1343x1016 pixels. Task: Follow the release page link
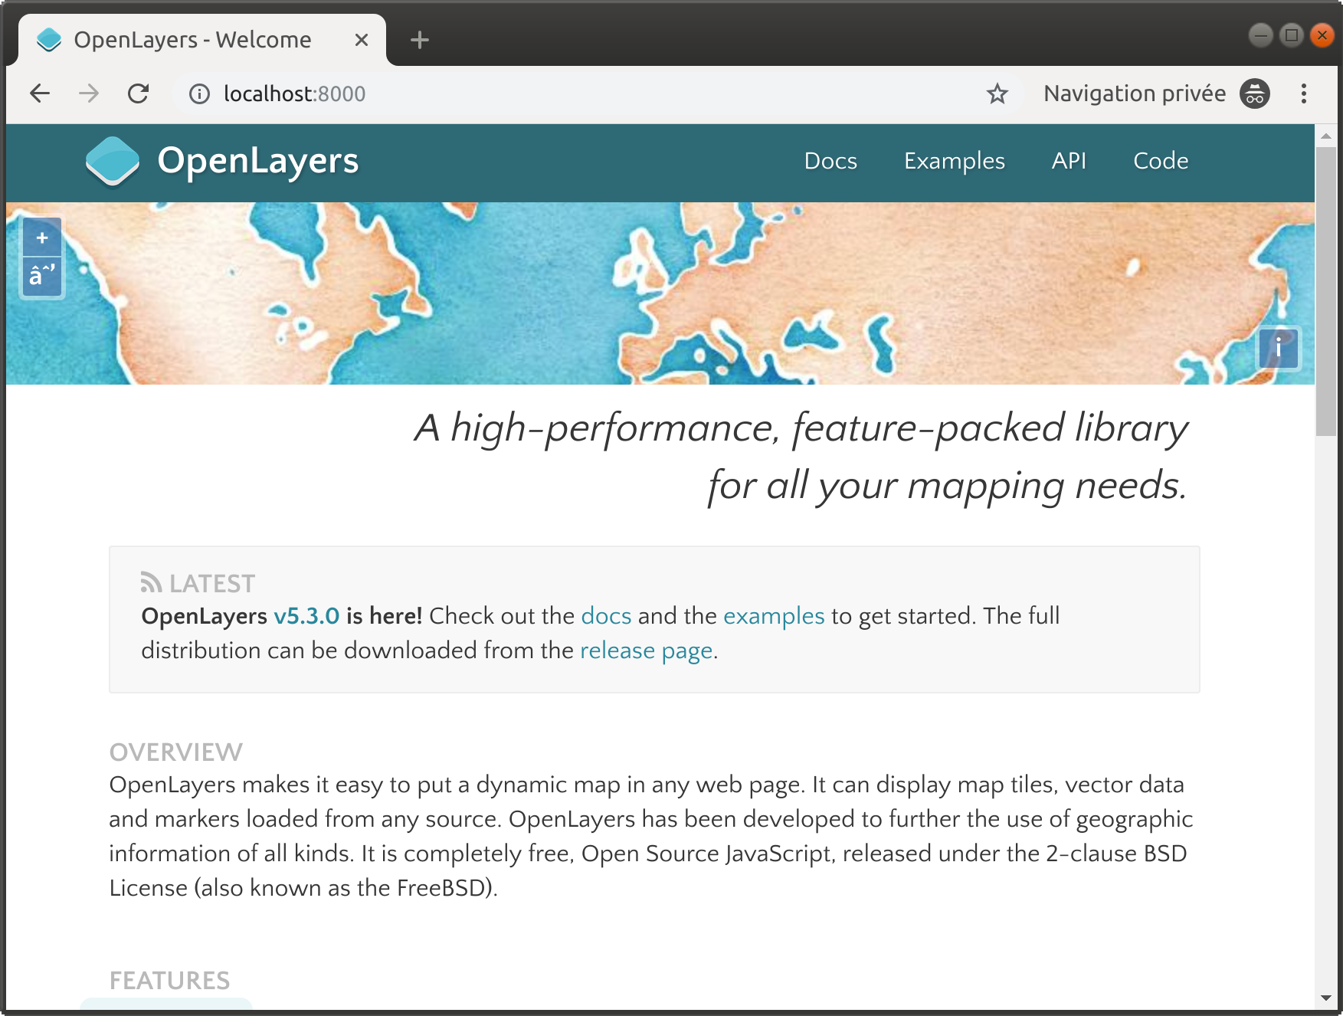(647, 651)
